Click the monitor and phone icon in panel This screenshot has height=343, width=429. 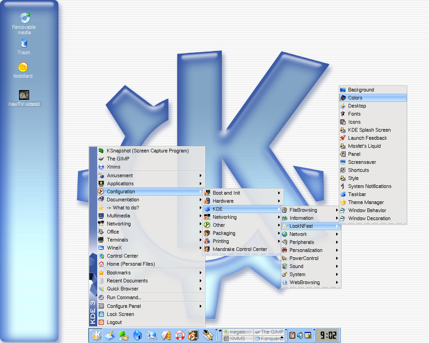pos(124,335)
